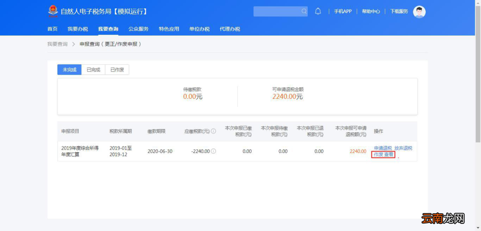Switch to 未完成 tab
Viewport: 481px width, 231px height.
click(69, 69)
